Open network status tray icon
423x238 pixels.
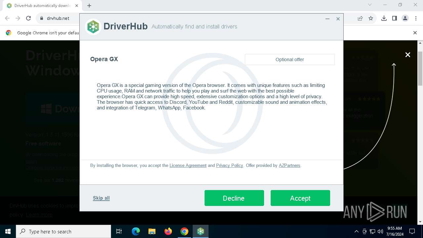[372, 231]
